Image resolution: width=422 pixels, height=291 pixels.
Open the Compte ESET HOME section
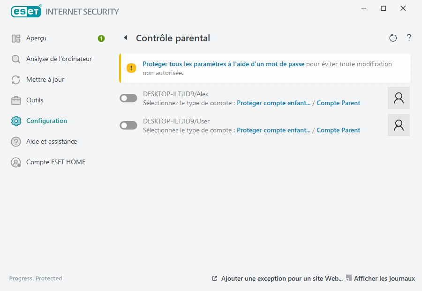pyautogui.click(x=56, y=162)
